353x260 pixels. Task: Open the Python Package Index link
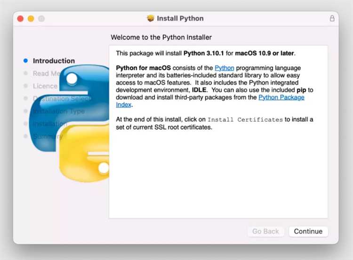pos(281,97)
